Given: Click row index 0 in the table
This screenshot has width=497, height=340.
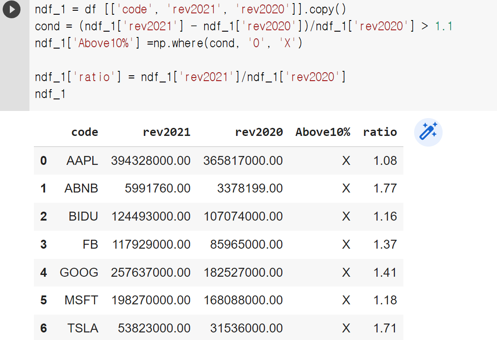Looking at the screenshot, I should 43,161.
